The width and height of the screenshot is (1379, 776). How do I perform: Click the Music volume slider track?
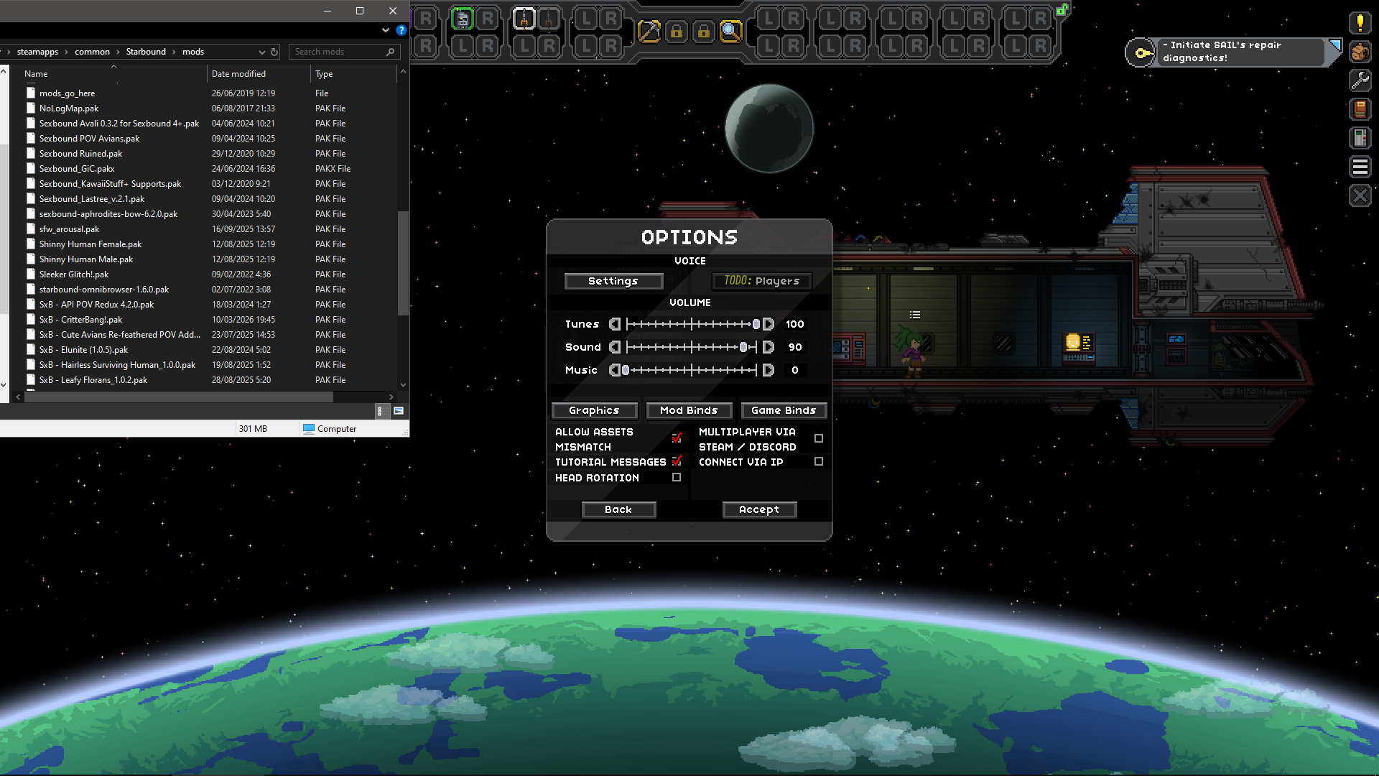pyautogui.click(x=691, y=370)
